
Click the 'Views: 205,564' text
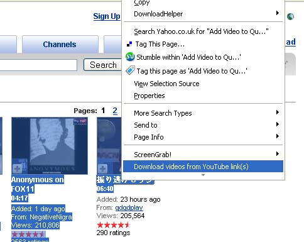121,216
